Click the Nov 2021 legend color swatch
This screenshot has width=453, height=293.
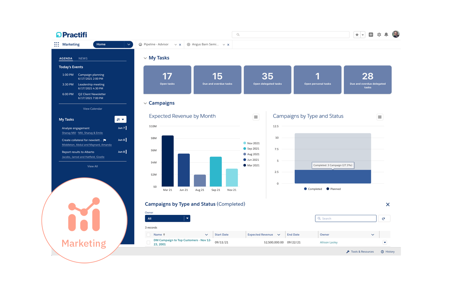click(245, 143)
